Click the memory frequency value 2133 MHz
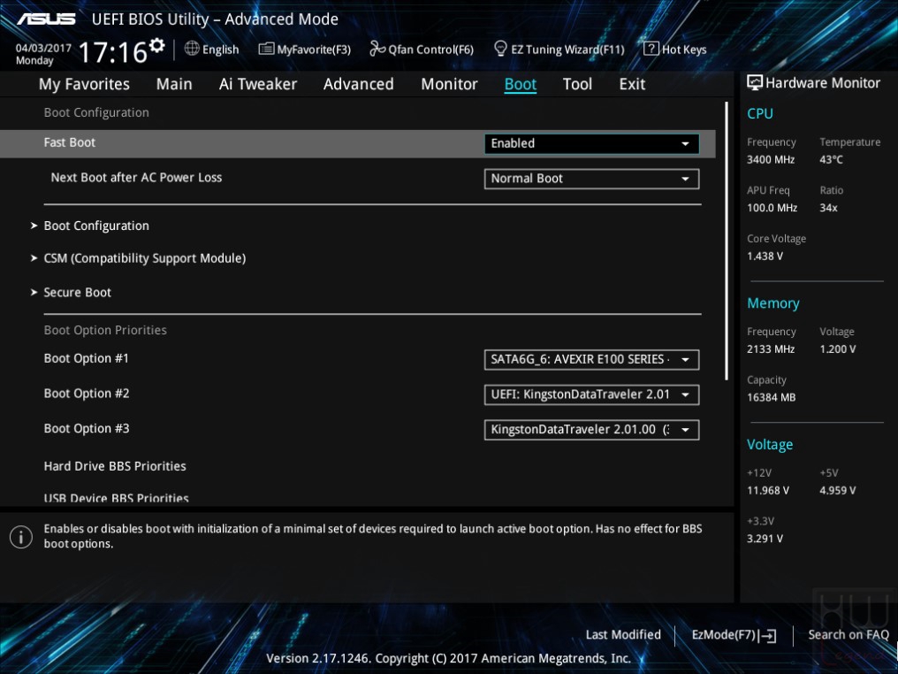This screenshot has width=898, height=674. [x=771, y=349]
